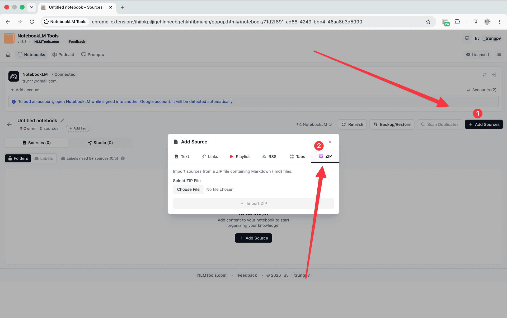
Task: Click the monitor icon beside By _trungpv
Action: click(x=467, y=38)
